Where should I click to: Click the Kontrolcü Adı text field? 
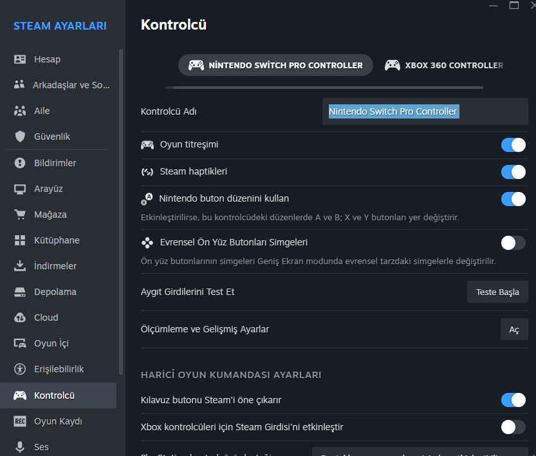425,111
